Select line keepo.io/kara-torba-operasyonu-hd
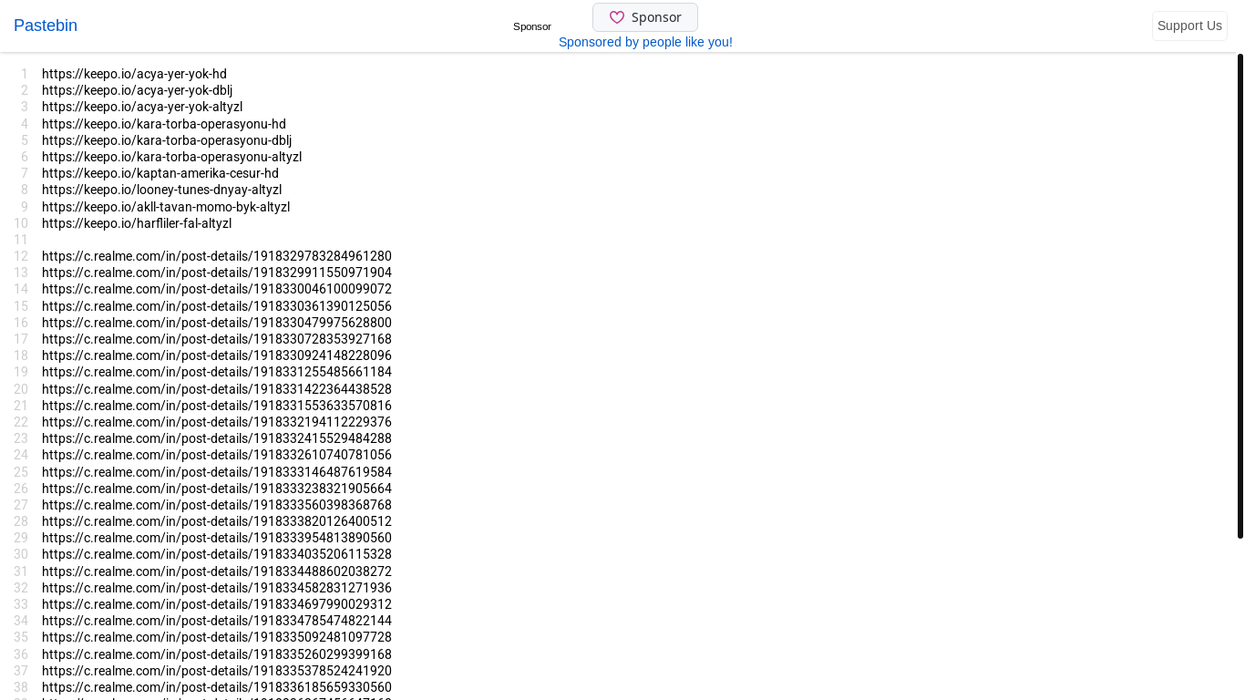The image size is (1245, 700). 164,124
